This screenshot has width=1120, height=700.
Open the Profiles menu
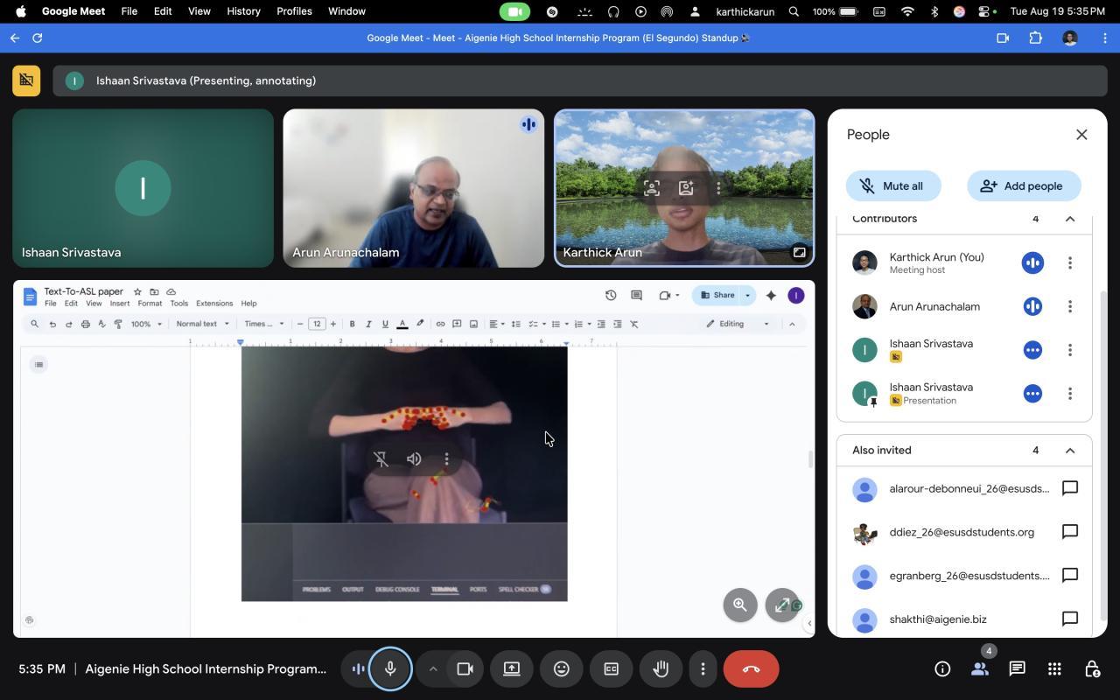click(x=294, y=11)
